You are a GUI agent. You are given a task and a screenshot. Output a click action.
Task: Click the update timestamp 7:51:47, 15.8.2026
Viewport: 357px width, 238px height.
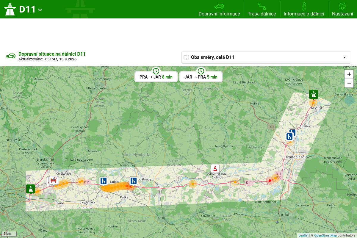pyautogui.click(x=60, y=59)
